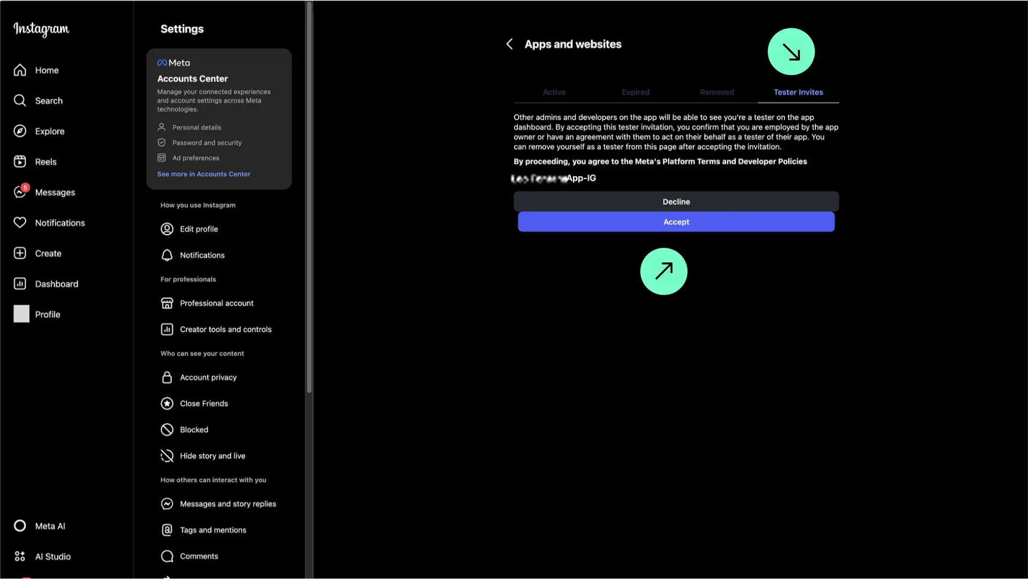Open Tags and mentions setting
The width and height of the screenshot is (1028, 579).
[x=203, y=530]
